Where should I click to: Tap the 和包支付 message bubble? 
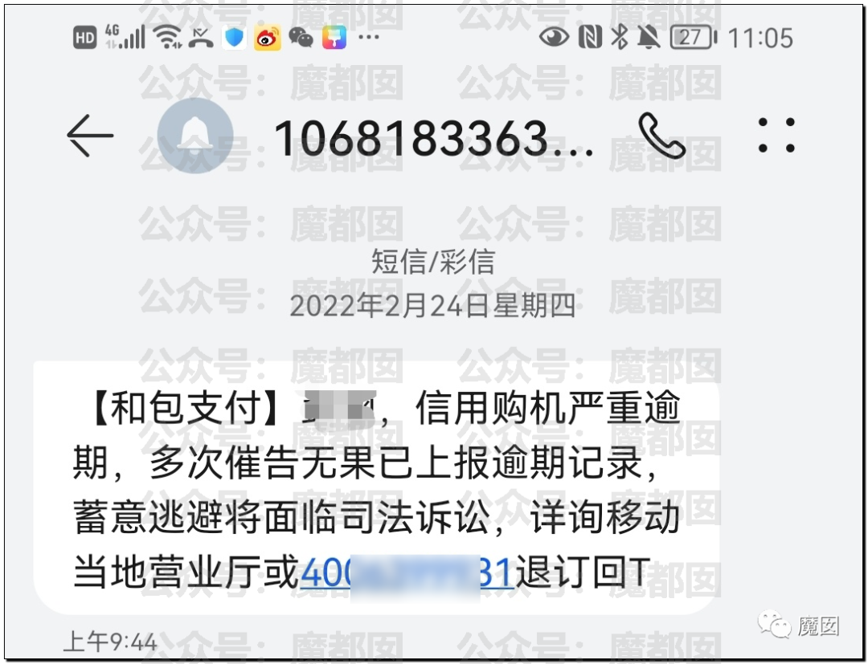pyautogui.click(x=376, y=487)
